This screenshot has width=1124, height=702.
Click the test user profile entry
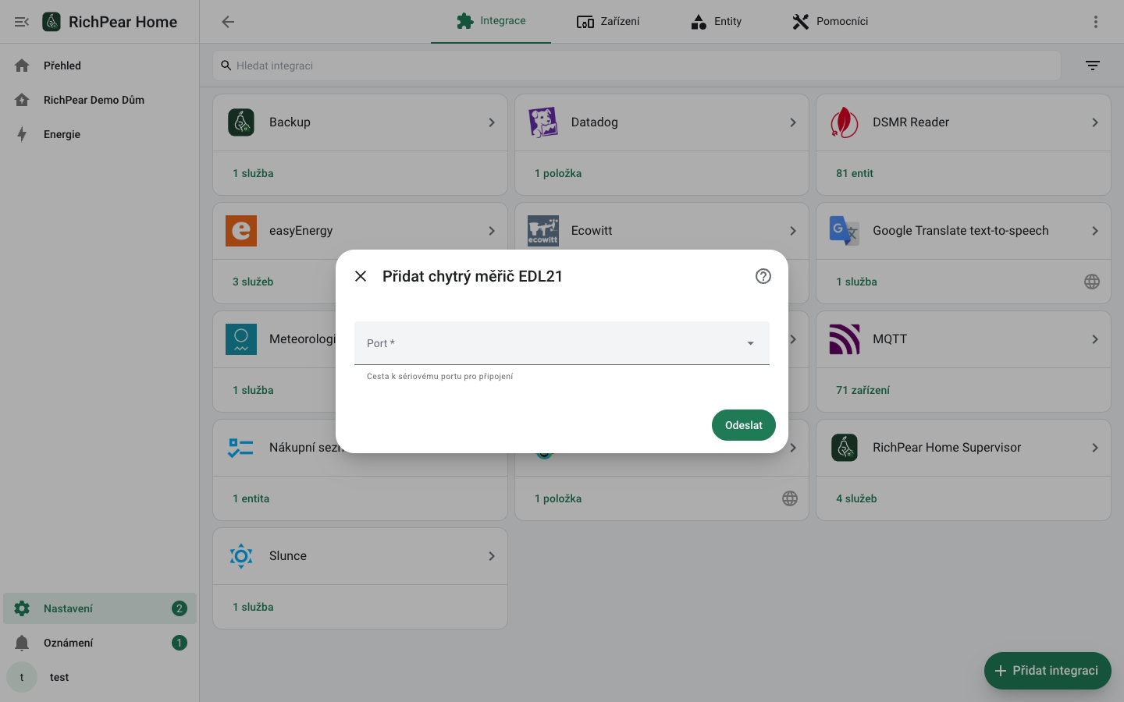click(x=100, y=677)
